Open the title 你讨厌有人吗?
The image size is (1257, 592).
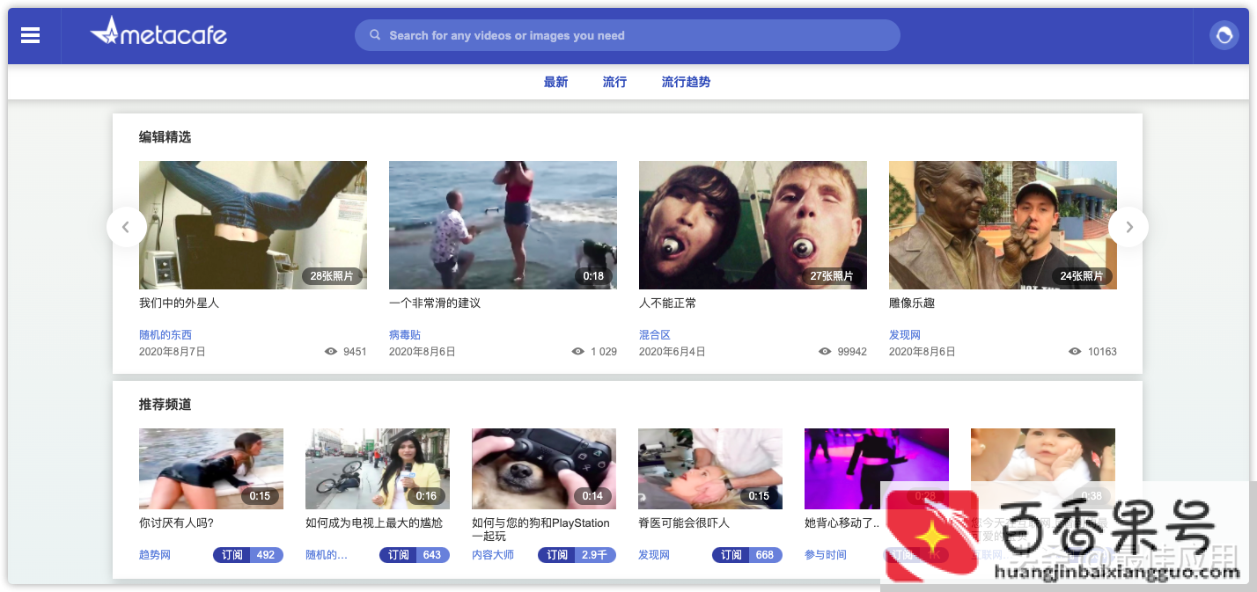pyautogui.click(x=176, y=523)
